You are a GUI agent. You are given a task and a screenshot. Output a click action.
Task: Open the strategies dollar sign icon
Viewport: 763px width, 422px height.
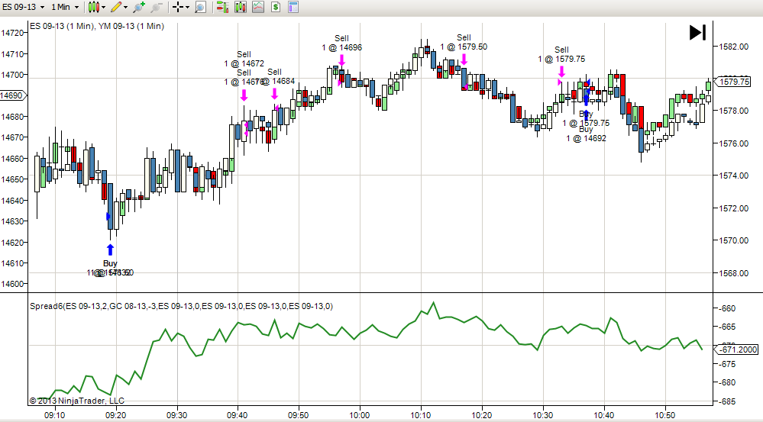point(276,8)
